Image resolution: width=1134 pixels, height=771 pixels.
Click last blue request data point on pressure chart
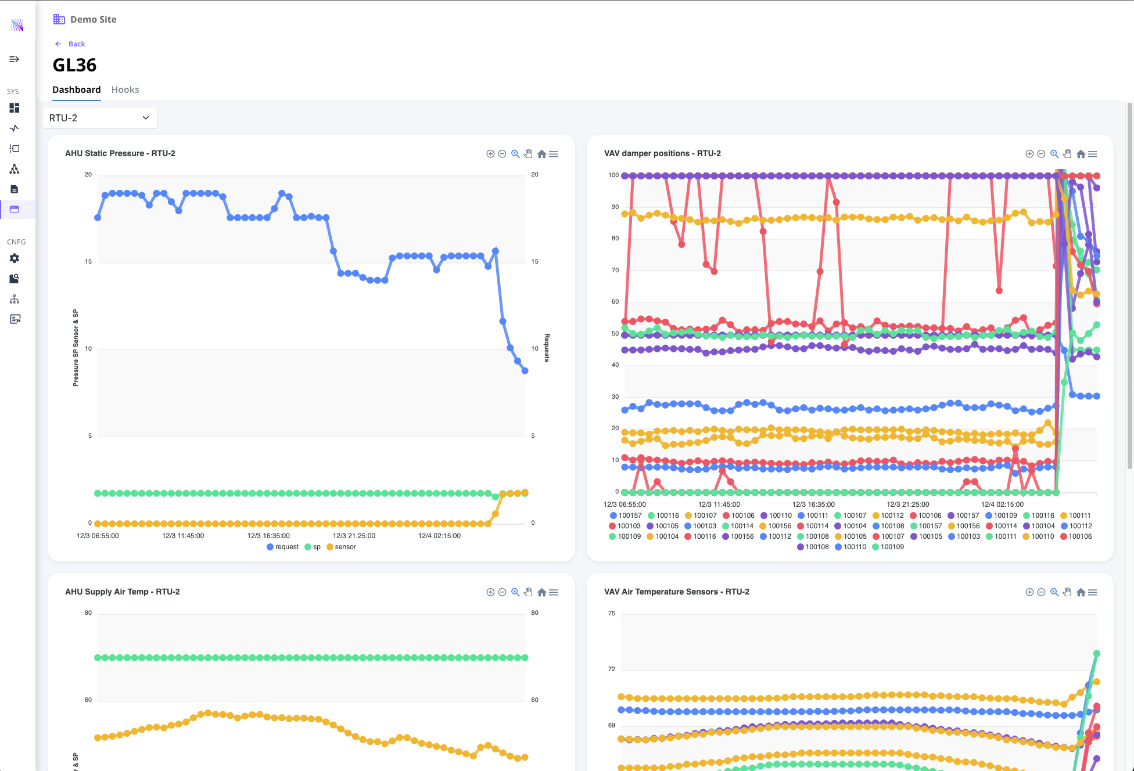[525, 370]
